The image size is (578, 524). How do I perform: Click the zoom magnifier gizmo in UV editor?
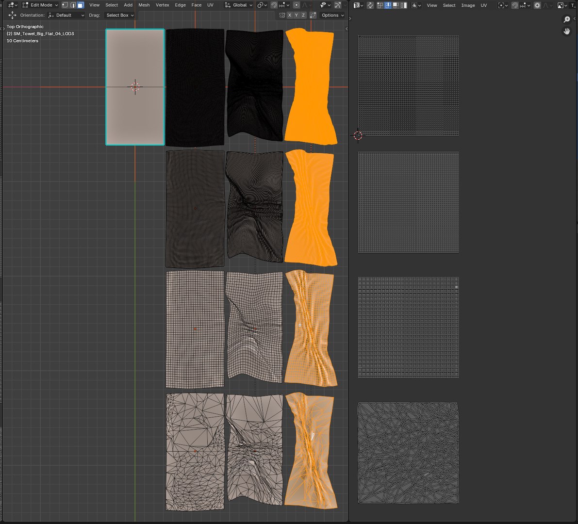[x=567, y=19]
